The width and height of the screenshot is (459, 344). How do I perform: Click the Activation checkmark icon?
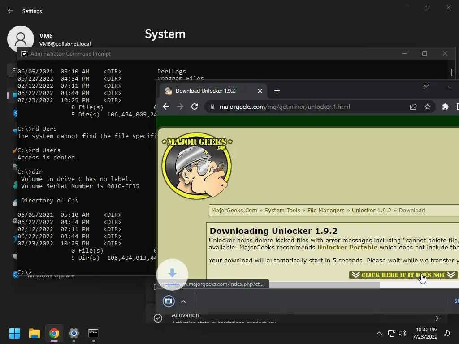coord(158,318)
